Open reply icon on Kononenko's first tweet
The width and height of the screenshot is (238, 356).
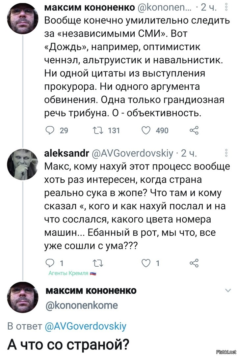(x=50, y=130)
